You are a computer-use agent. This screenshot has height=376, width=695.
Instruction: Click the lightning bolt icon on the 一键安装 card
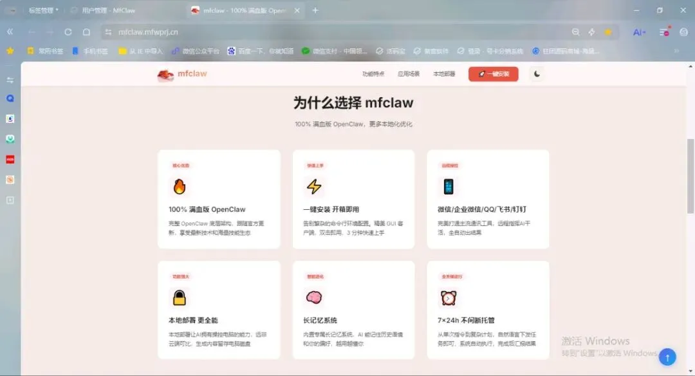(314, 186)
